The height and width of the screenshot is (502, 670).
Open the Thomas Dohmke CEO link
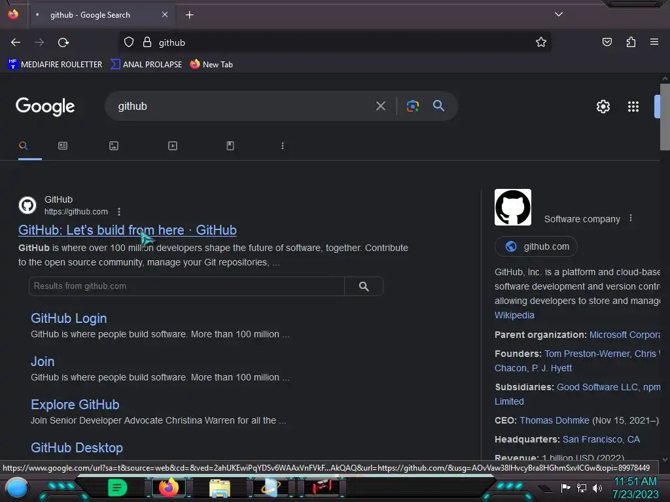(x=554, y=420)
